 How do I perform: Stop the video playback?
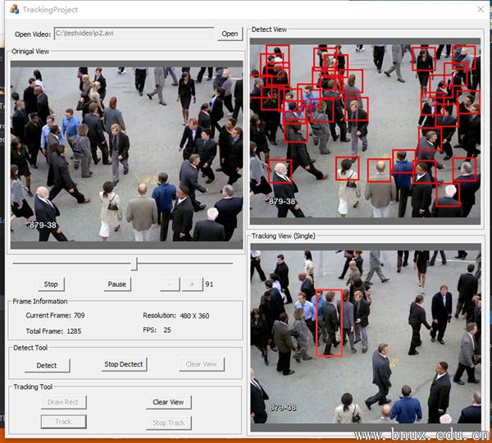(x=51, y=284)
